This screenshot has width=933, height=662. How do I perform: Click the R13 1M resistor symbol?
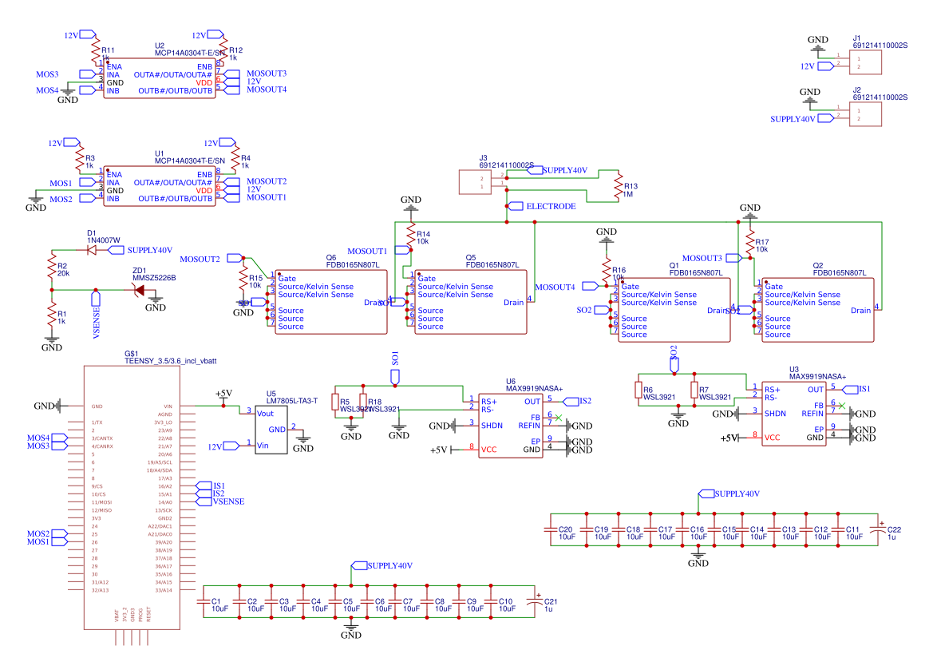coord(617,185)
